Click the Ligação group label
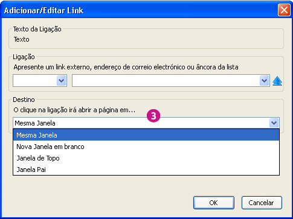 click(x=24, y=57)
